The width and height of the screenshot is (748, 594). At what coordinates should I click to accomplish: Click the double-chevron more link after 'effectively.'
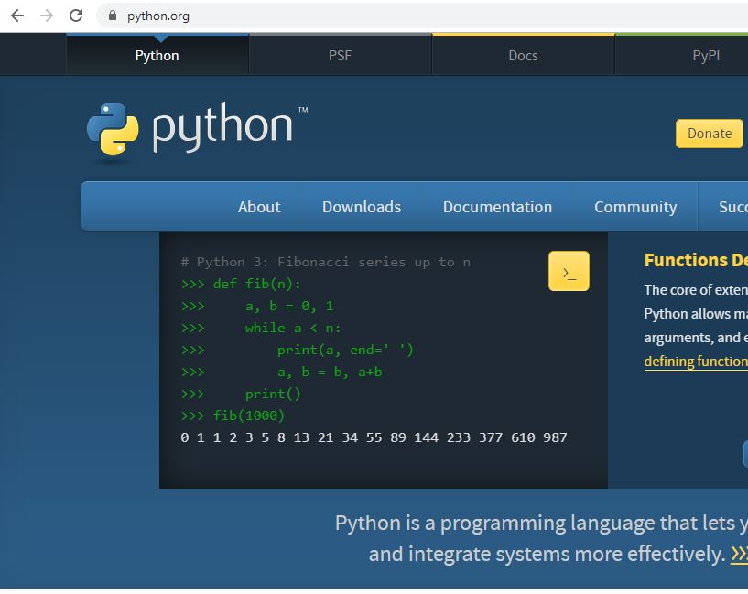(x=739, y=554)
